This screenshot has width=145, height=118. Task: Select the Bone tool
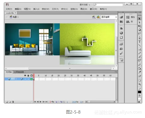tap(139, 65)
